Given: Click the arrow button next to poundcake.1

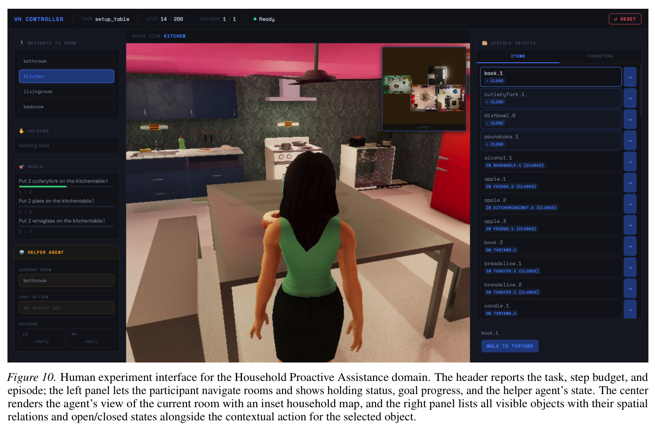Looking at the screenshot, I should [630, 141].
